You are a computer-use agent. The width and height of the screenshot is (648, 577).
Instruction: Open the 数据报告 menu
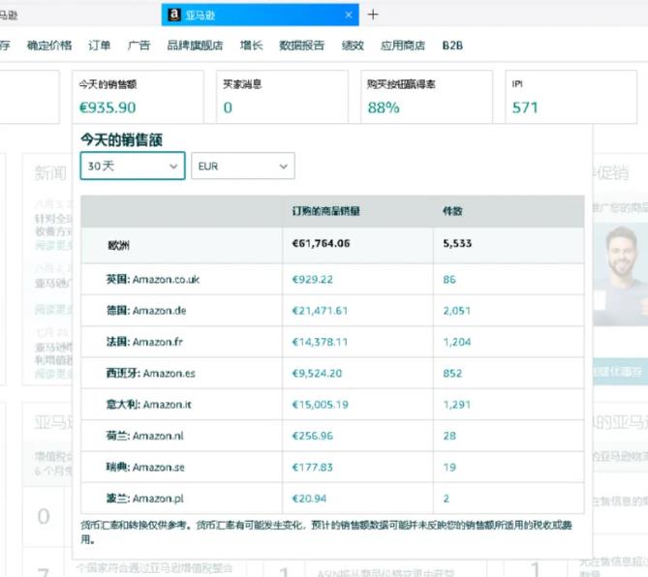[301, 46]
